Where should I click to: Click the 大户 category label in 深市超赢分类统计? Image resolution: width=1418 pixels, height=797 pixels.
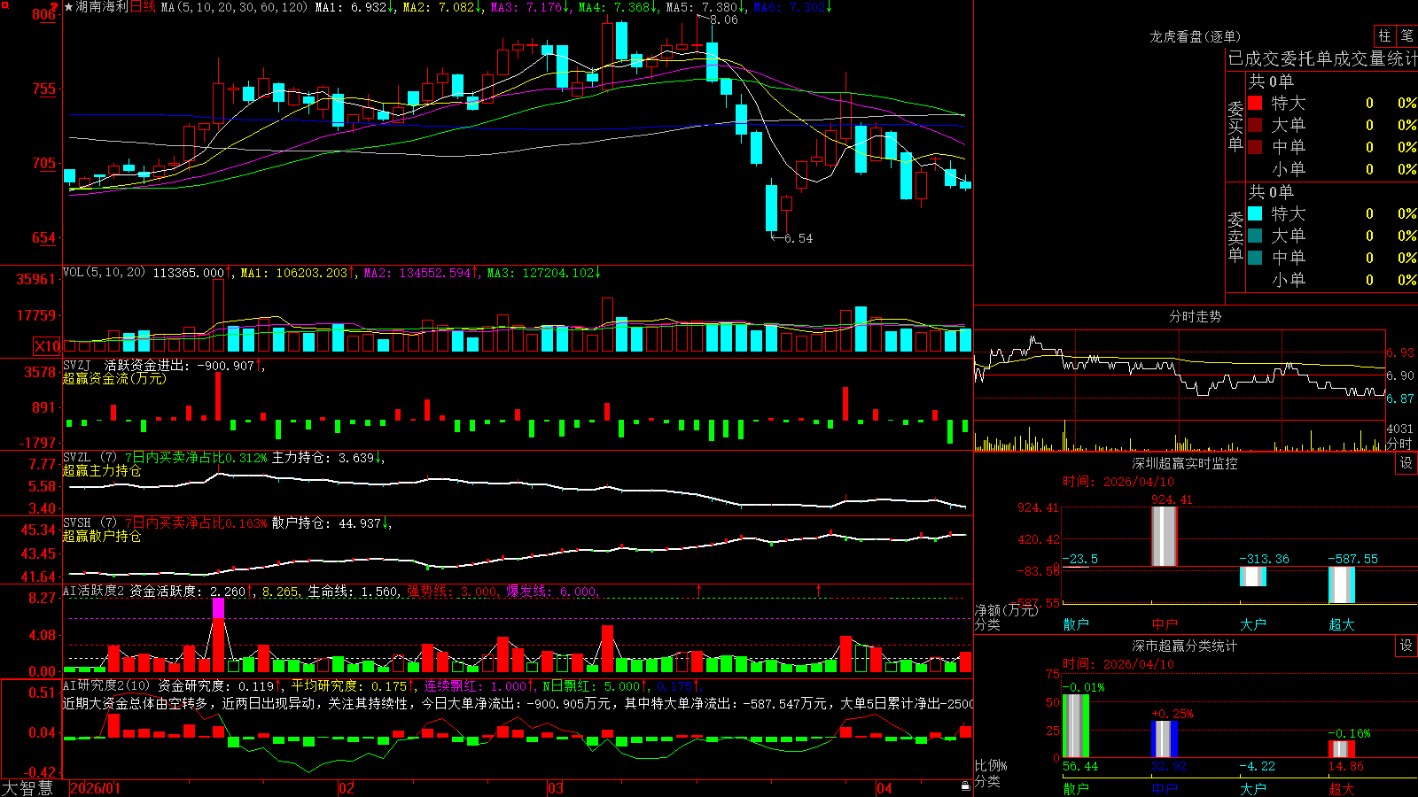[1253, 788]
